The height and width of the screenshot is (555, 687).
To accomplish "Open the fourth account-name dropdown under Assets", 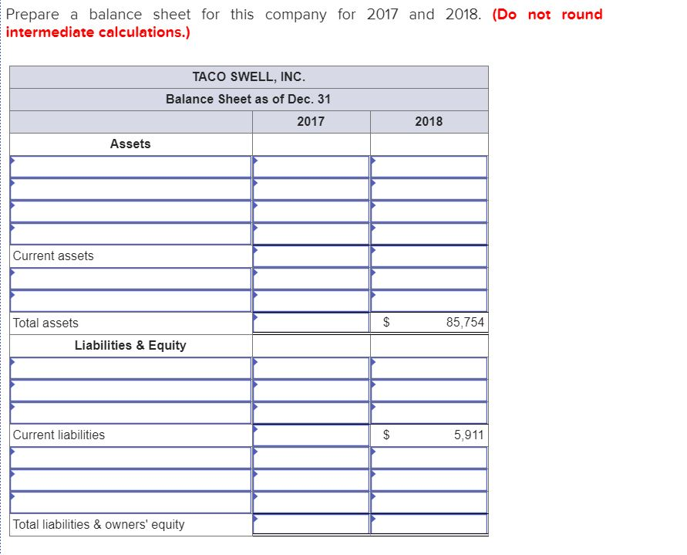I will [130, 234].
